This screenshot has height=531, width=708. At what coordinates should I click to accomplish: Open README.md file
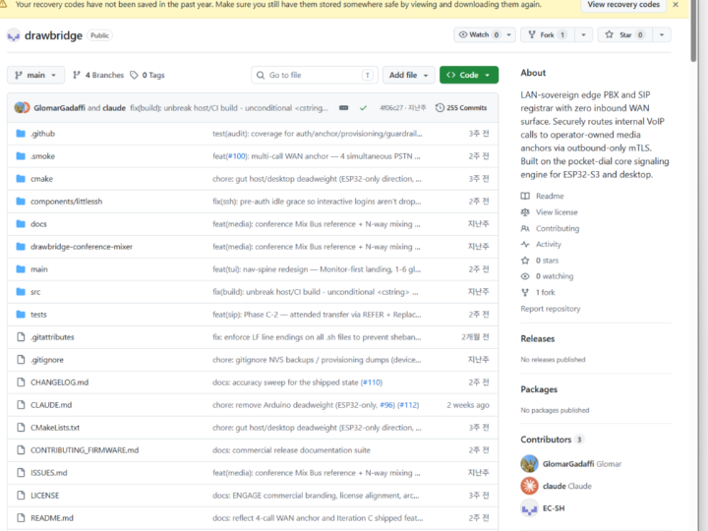[52, 518]
